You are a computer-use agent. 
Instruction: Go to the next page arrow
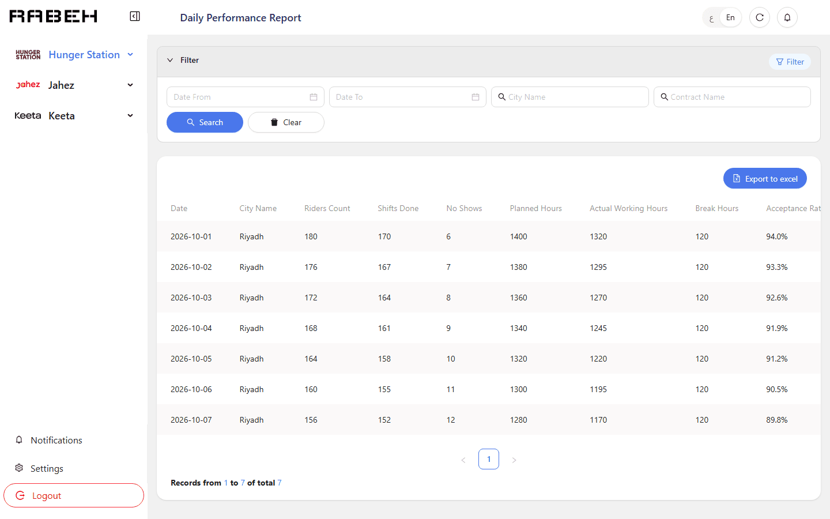pos(514,460)
